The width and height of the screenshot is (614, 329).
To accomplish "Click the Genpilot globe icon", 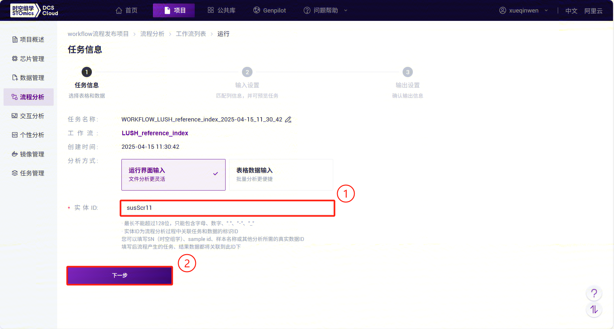I will point(257,10).
